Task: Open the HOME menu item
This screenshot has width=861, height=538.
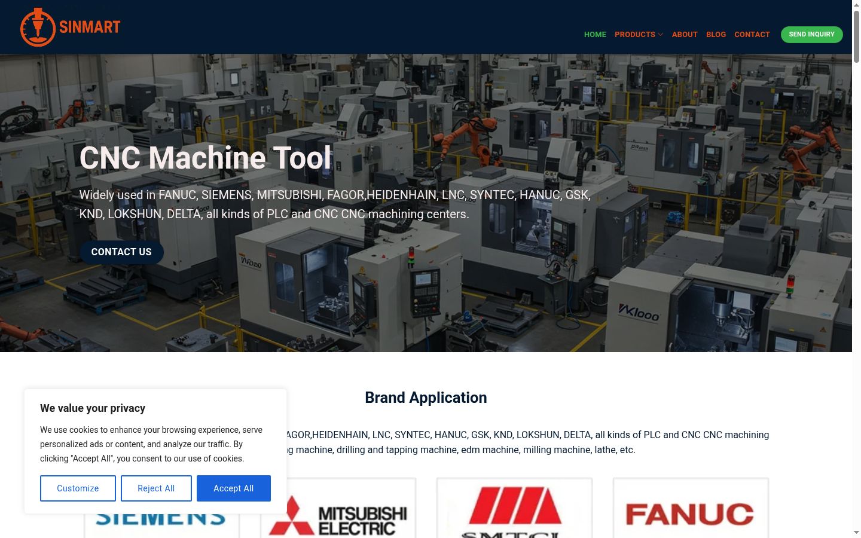Action: click(x=595, y=35)
